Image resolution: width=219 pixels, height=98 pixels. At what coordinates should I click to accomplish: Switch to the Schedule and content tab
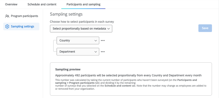click(x=42, y=4)
